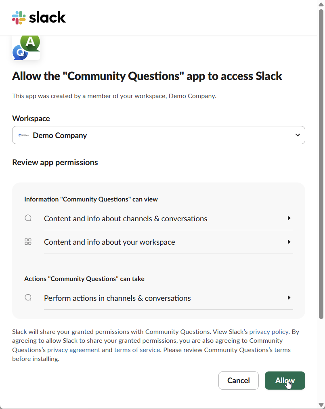
Task: Click Cancel to deny app access
Action: pyautogui.click(x=238, y=380)
